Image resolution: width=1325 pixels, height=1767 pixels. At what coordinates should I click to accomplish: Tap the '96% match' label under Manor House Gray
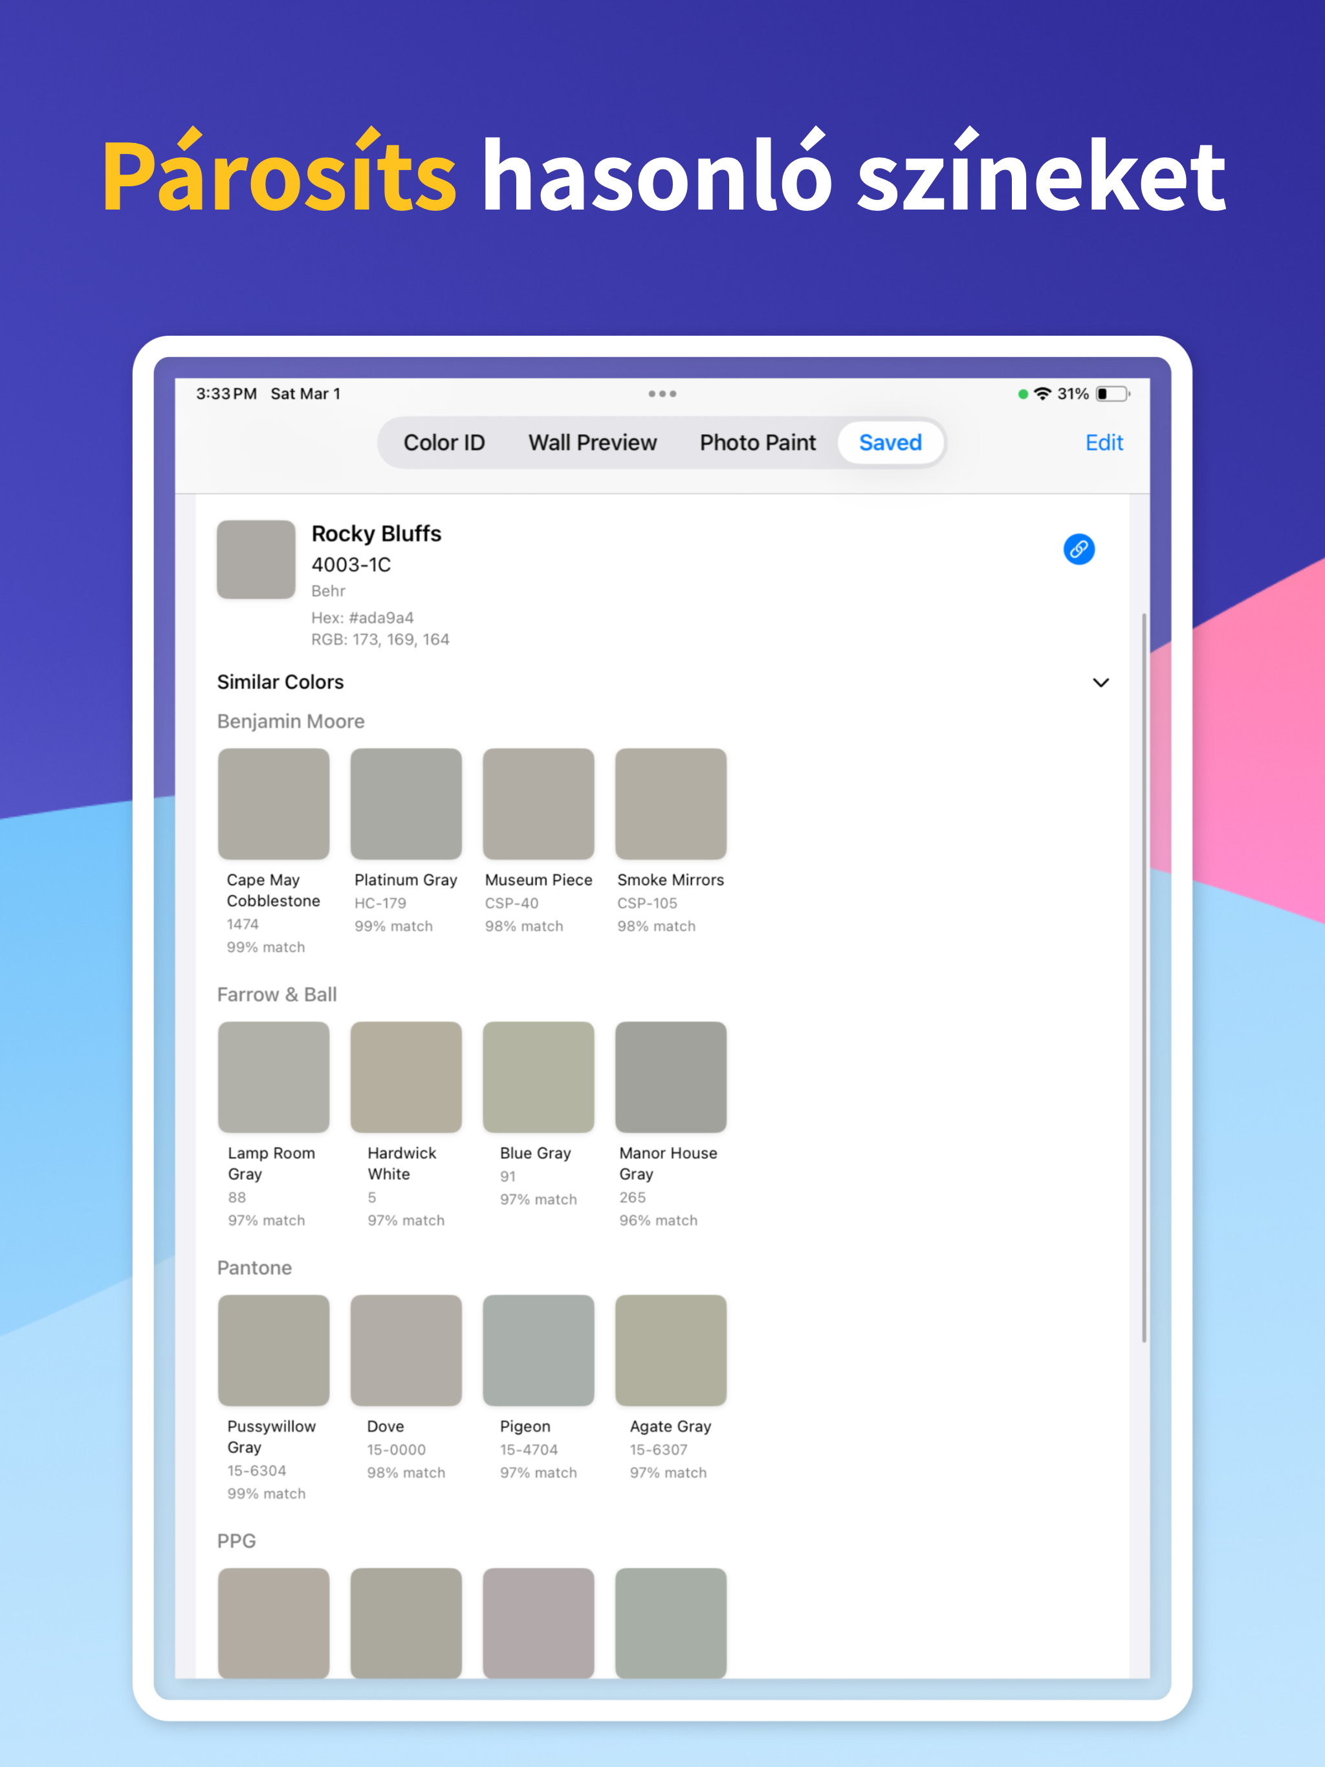658,1220
